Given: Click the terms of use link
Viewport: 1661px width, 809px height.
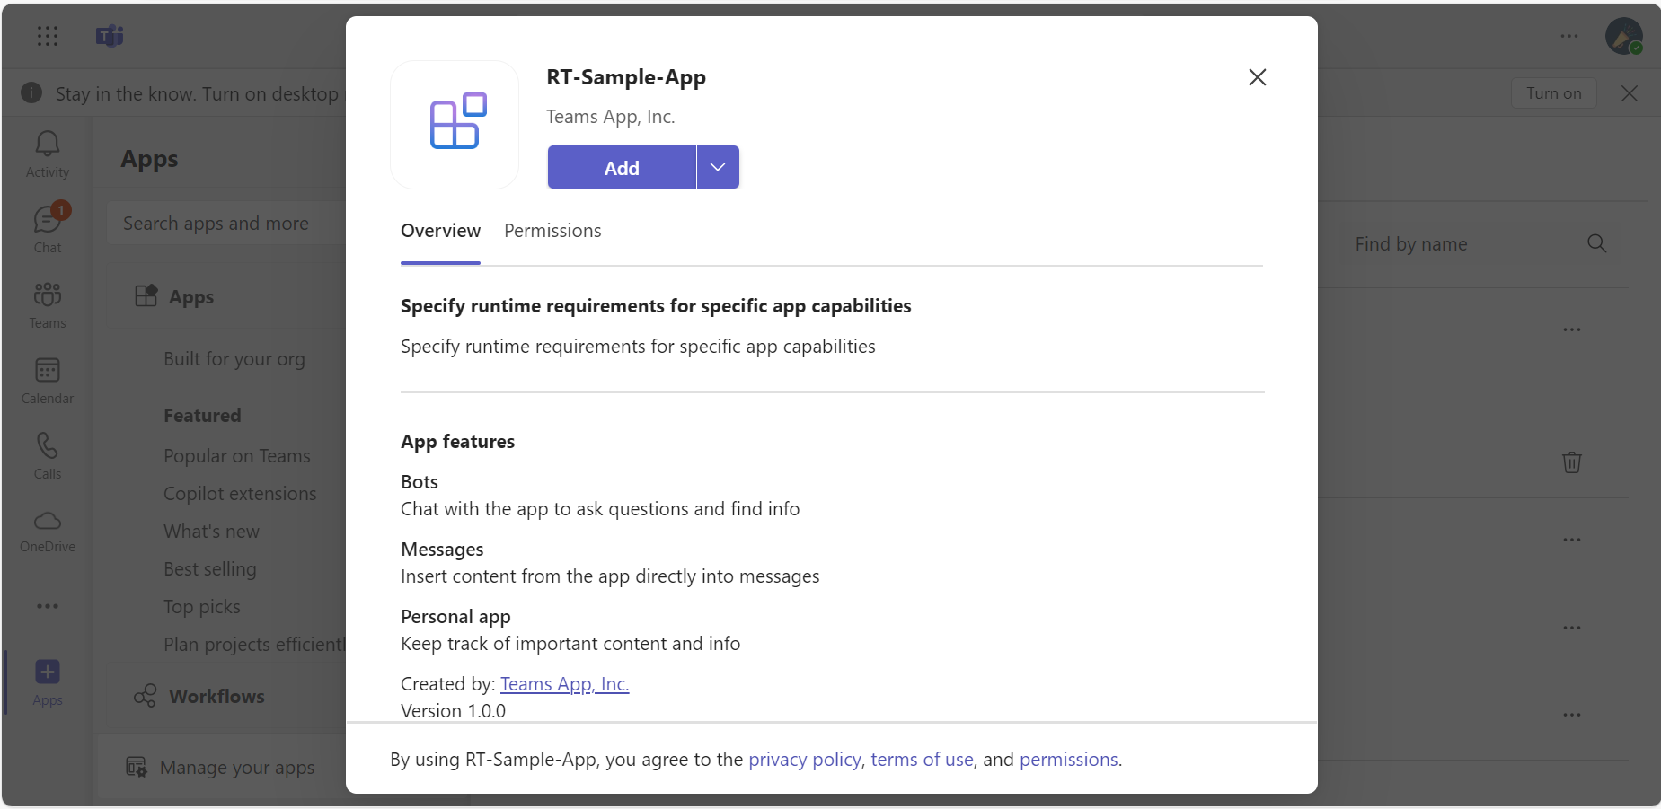Looking at the screenshot, I should click(922, 760).
